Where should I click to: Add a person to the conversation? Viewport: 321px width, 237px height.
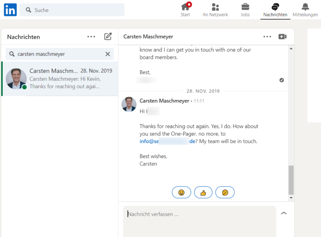tap(282, 36)
